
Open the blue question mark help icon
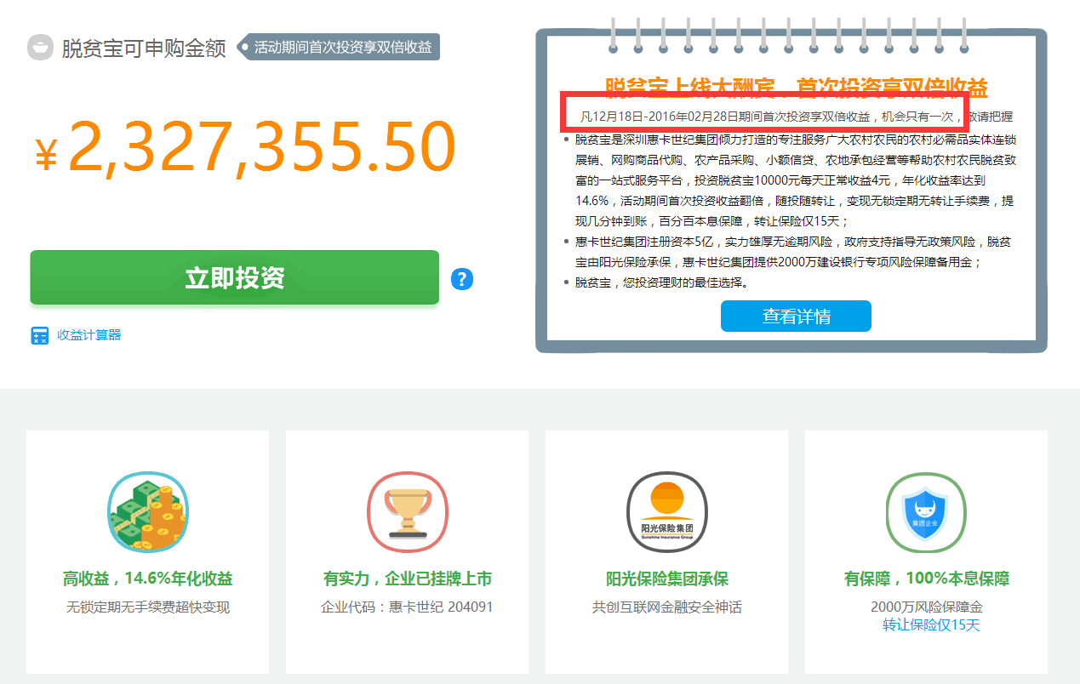tap(461, 279)
